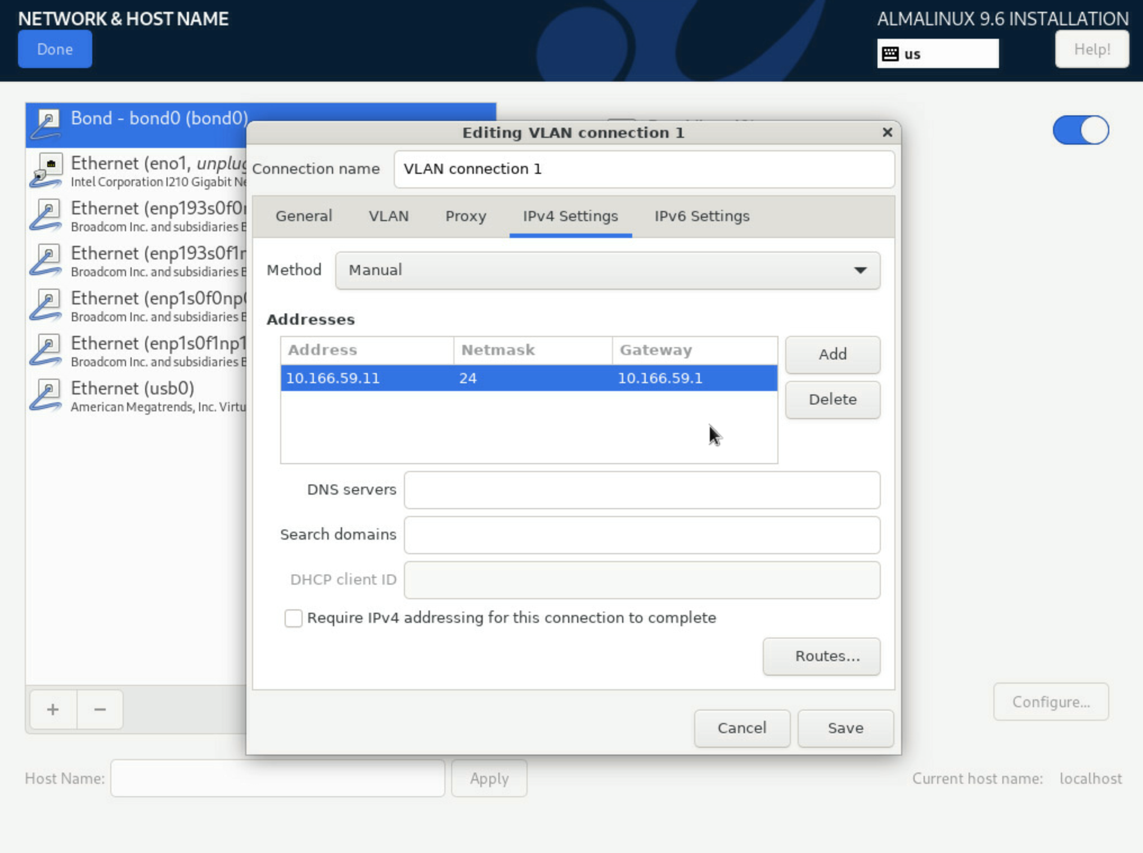Click the Add address button

pyautogui.click(x=832, y=354)
